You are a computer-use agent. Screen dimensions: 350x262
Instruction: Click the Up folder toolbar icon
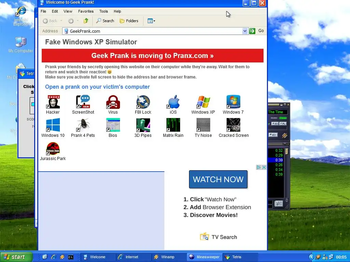point(86,21)
